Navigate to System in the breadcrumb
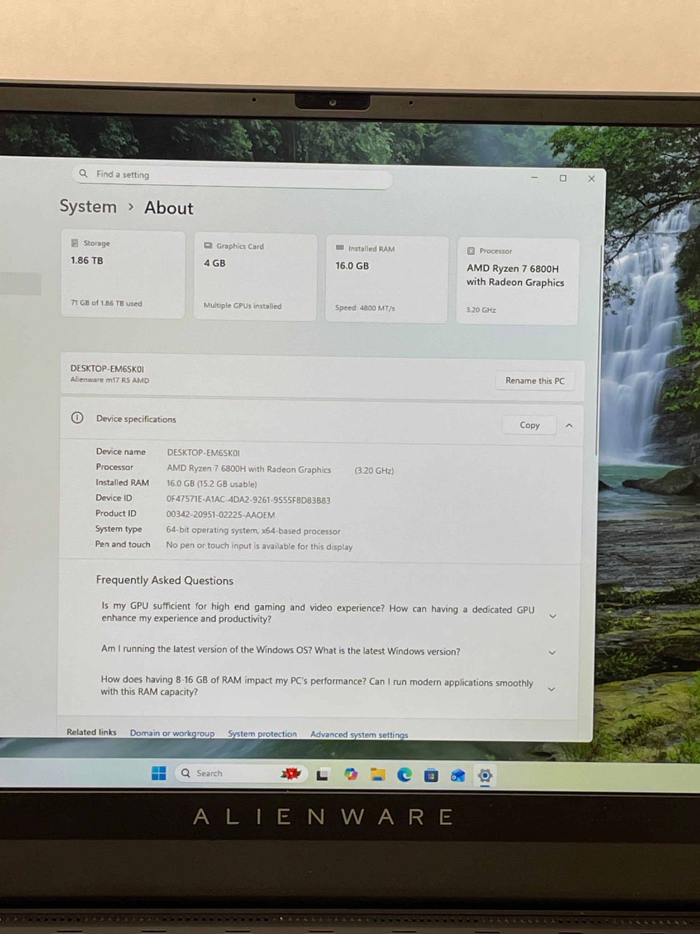Viewport: 700px width, 934px height. coord(88,207)
